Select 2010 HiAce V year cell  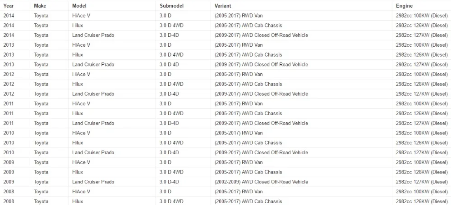(9, 133)
